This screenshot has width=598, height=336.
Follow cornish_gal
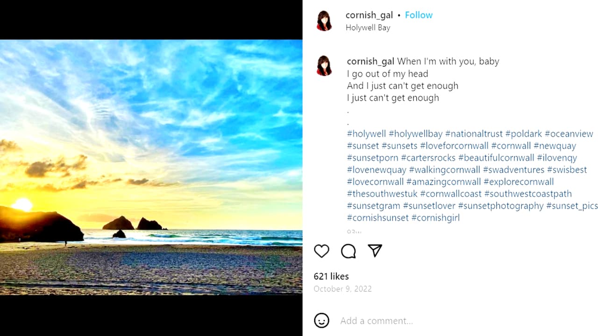tap(419, 15)
